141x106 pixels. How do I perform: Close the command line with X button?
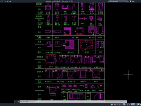click(16, 102)
